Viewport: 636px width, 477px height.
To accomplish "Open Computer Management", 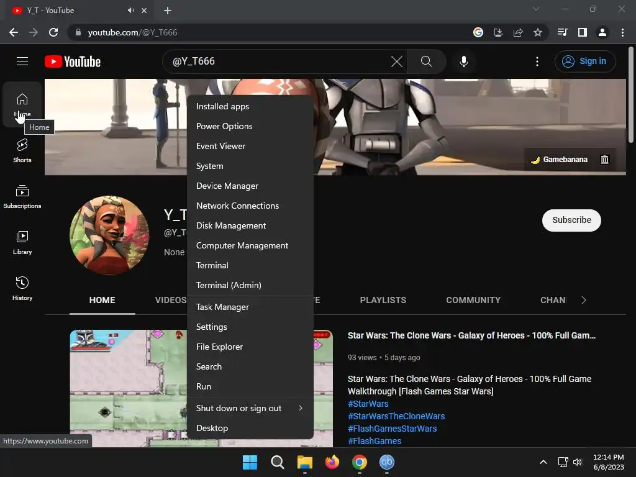I will (250, 245).
